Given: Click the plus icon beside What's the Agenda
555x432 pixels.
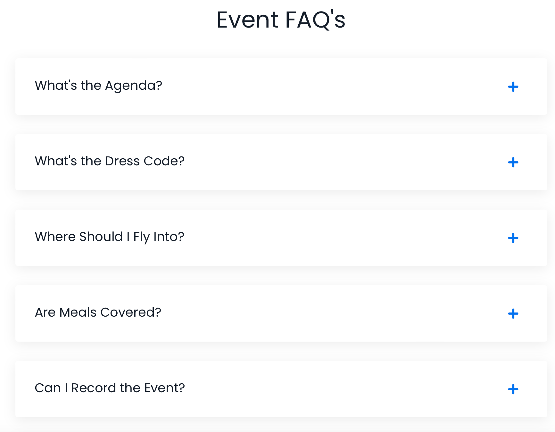Looking at the screenshot, I should pos(513,87).
